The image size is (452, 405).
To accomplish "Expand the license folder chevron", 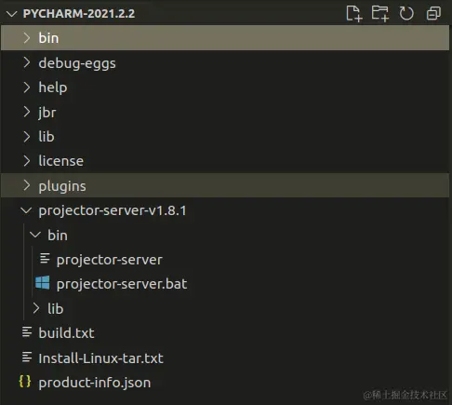I will 27,161.
